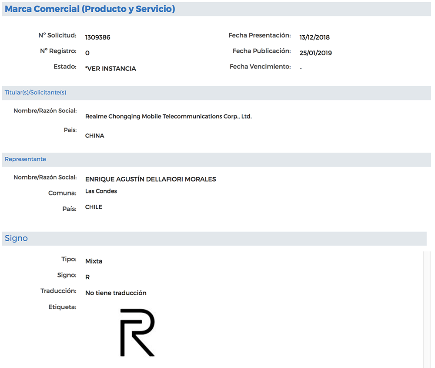Select the application number 1309386
This screenshot has height=368, width=435.
click(97, 37)
